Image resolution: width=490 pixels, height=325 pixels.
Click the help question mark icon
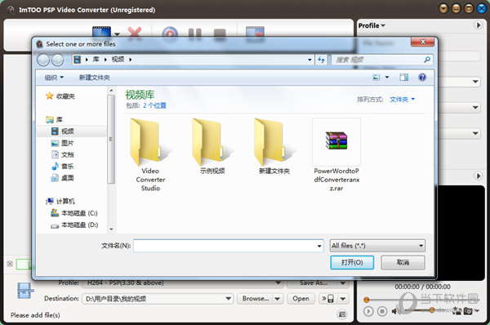[422, 78]
